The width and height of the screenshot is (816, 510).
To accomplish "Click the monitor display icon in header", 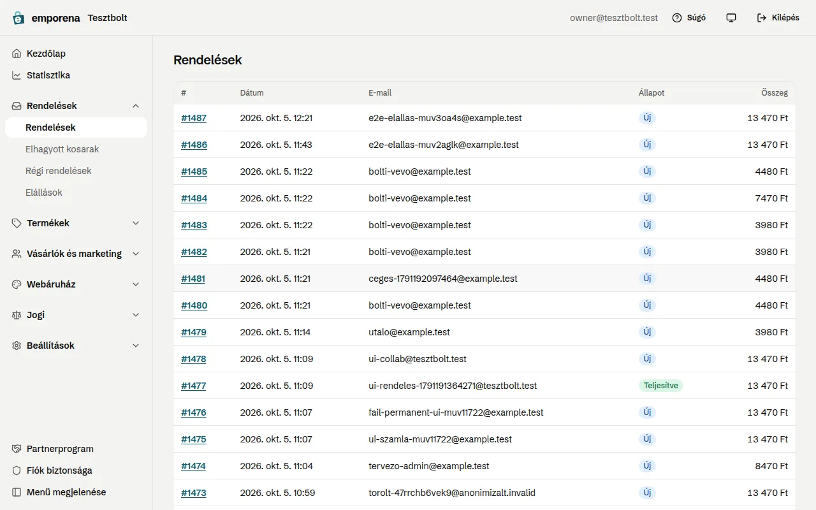I will pyautogui.click(x=731, y=18).
